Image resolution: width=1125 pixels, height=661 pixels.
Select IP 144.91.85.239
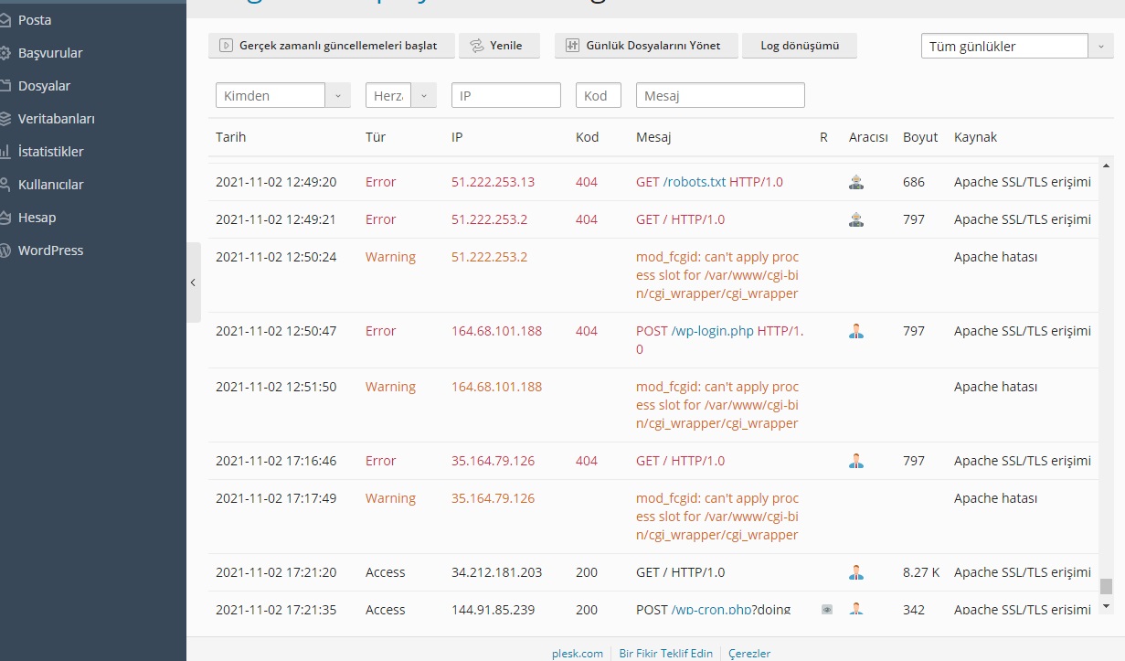pyautogui.click(x=493, y=610)
